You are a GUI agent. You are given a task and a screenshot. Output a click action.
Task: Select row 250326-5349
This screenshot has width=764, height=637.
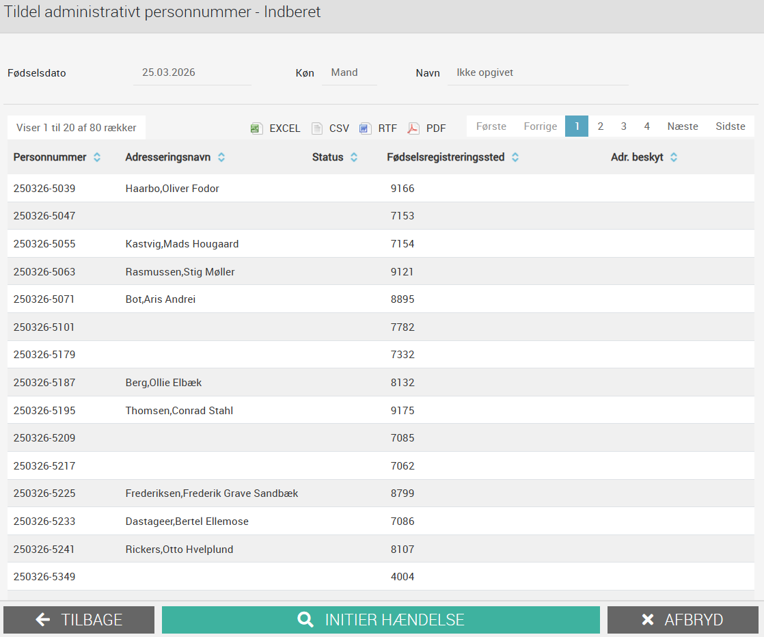(x=381, y=577)
